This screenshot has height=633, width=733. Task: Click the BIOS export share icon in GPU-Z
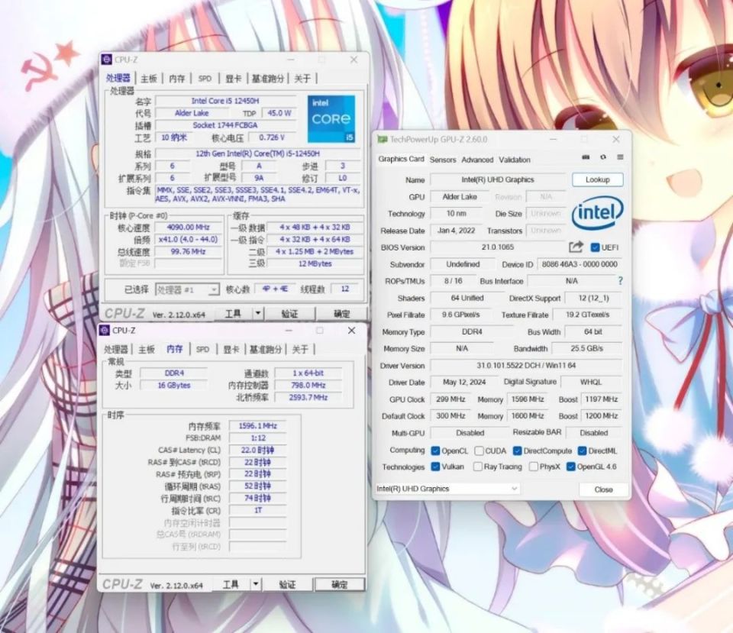(576, 247)
